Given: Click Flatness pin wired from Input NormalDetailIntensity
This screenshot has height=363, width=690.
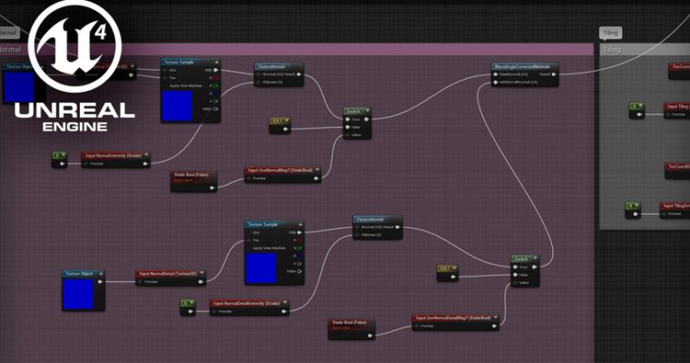Looking at the screenshot, I should point(357,235).
